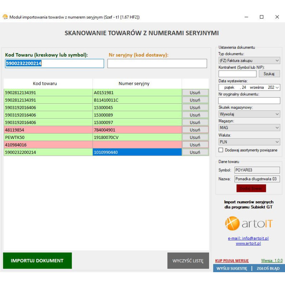Click the 'WYCZYŚĆ LISTĘ' button
The image size is (285, 285).
pos(188,261)
